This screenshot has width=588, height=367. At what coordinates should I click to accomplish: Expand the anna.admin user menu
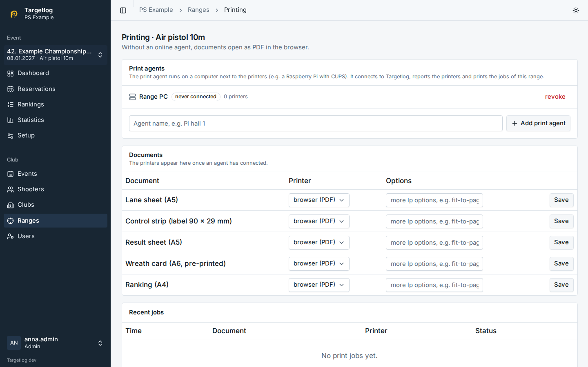point(56,343)
